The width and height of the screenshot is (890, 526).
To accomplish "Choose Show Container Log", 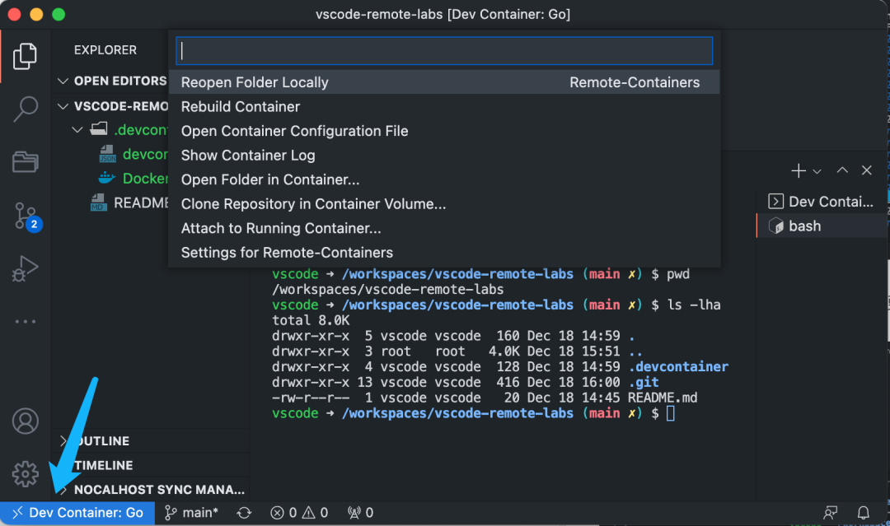I will click(x=444, y=156).
